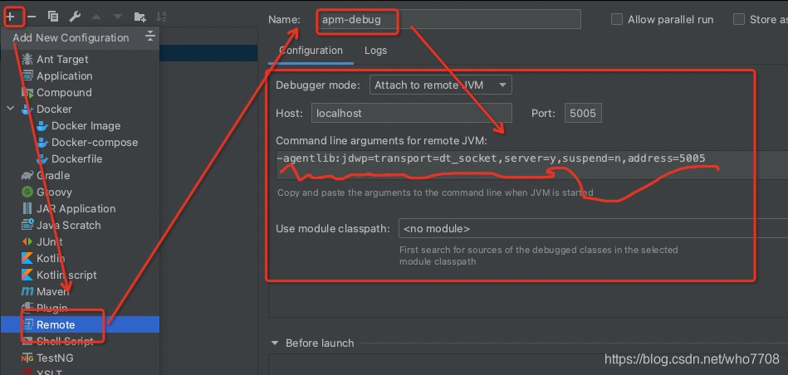Collapse the Before launch section
This screenshot has height=375, width=788.
pos(274,343)
